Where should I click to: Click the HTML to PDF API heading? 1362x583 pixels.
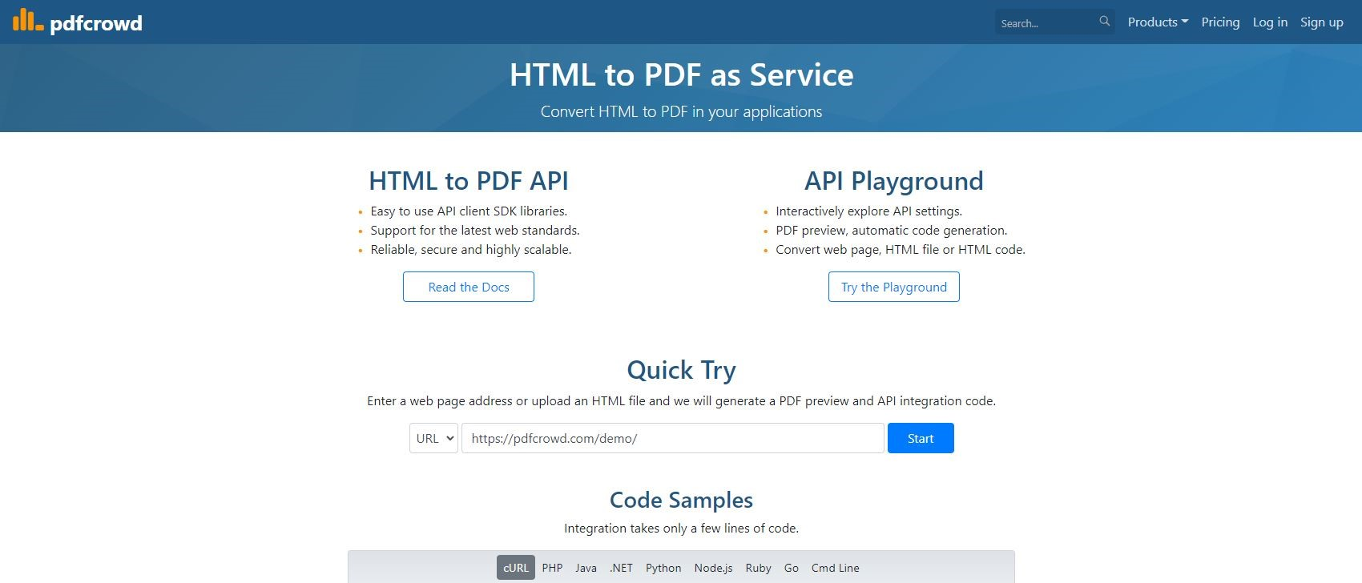point(469,181)
